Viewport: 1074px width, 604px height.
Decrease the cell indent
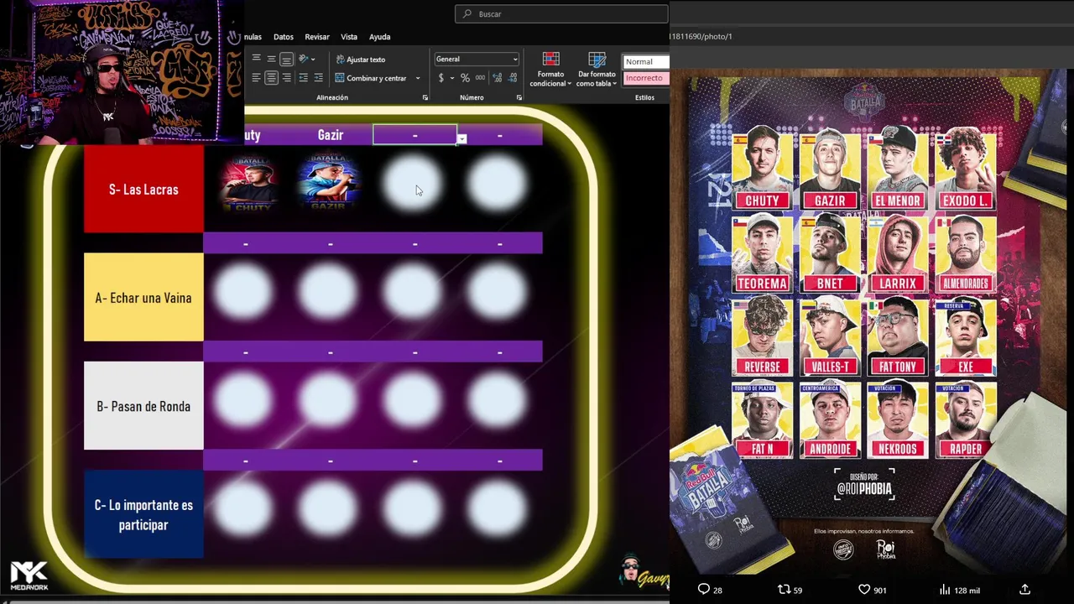[x=303, y=77]
